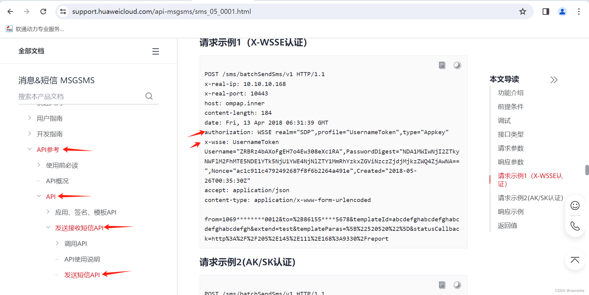Jump to 返回值 section

coord(508,226)
